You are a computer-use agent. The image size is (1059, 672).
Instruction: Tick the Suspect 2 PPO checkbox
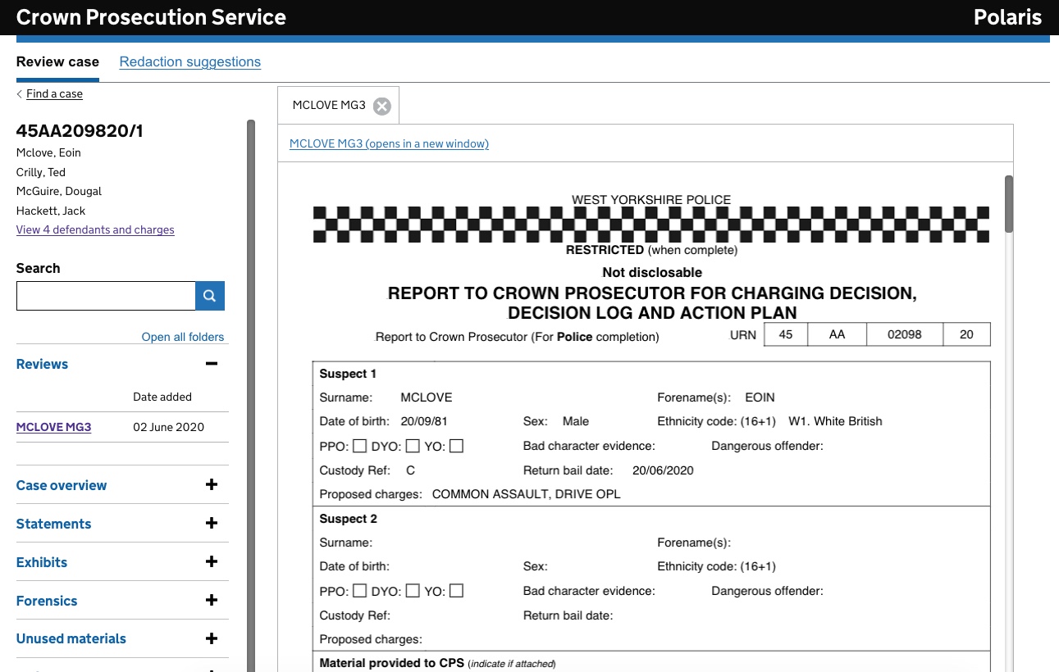[x=359, y=591]
